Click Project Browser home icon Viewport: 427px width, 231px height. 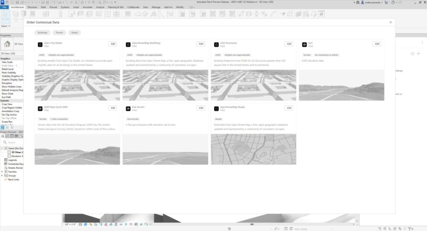(x=3, y=136)
